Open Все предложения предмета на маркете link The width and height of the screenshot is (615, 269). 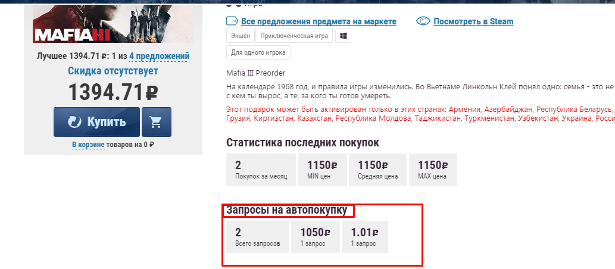(x=319, y=21)
